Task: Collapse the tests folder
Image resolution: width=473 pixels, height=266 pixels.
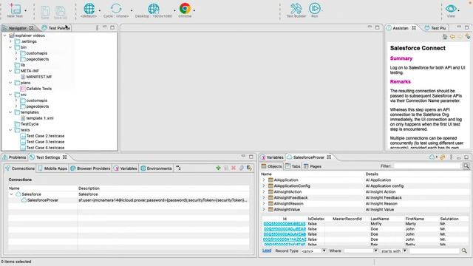Action: [10, 130]
